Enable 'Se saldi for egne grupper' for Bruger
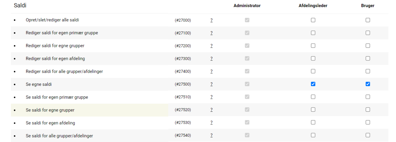The height and width of the screenshot is (142, 396). [x=368, y=110]
